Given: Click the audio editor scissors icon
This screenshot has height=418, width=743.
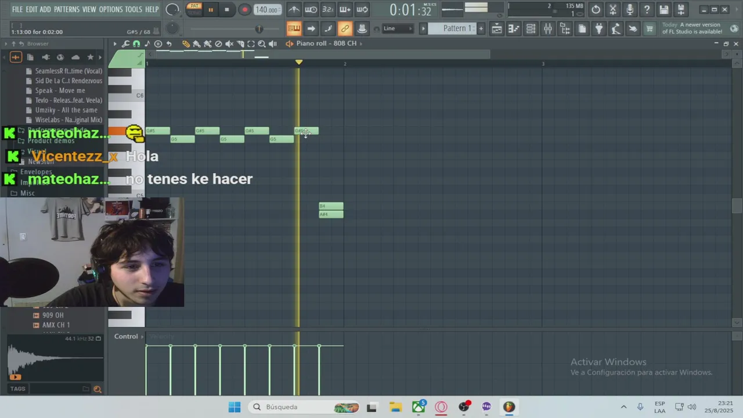Looking at the screenshot, I should pyautogui.click(x=613, y=9).
